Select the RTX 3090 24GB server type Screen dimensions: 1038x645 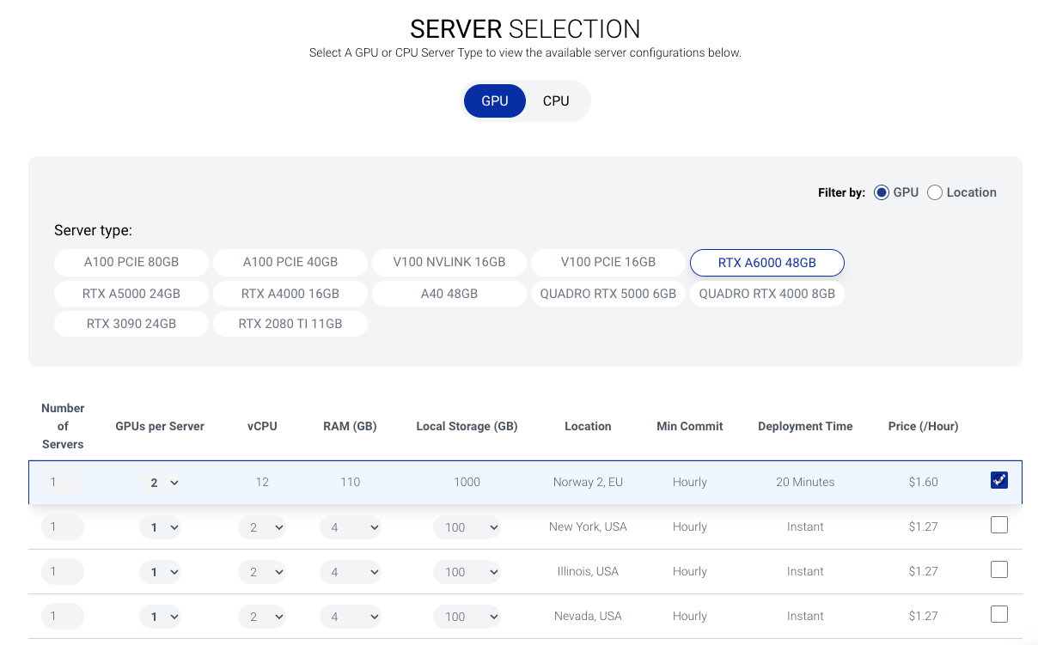[131, 324]
